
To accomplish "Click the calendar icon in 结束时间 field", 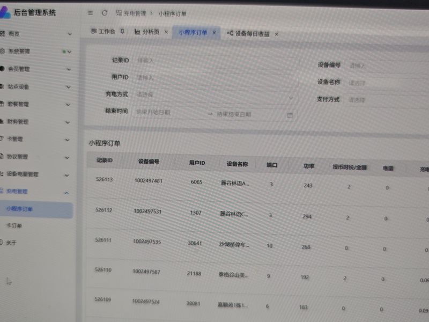I will point(290,115).
